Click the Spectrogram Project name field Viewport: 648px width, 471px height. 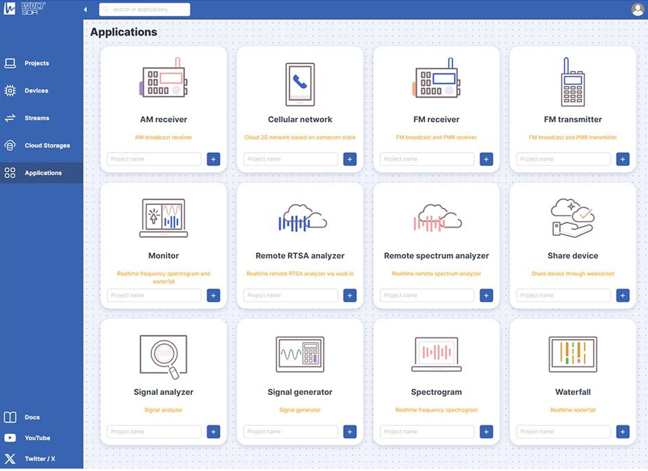pos(427,432)
